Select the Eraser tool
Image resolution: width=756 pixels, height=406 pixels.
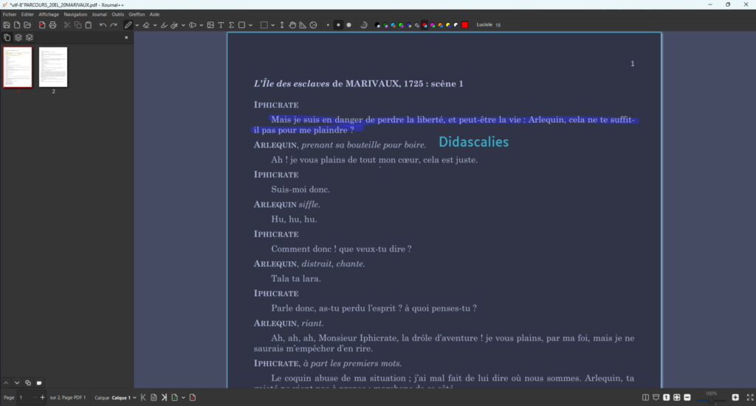[146, 25]
